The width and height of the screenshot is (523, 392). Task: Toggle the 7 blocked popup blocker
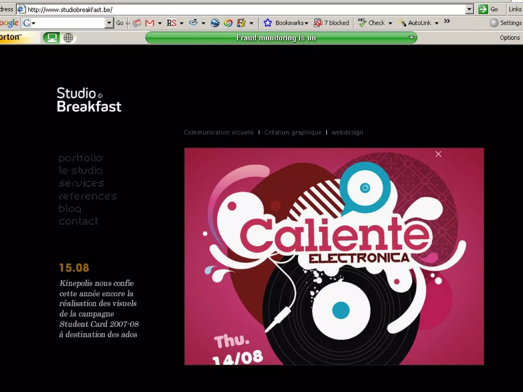(x=331, y=23)
